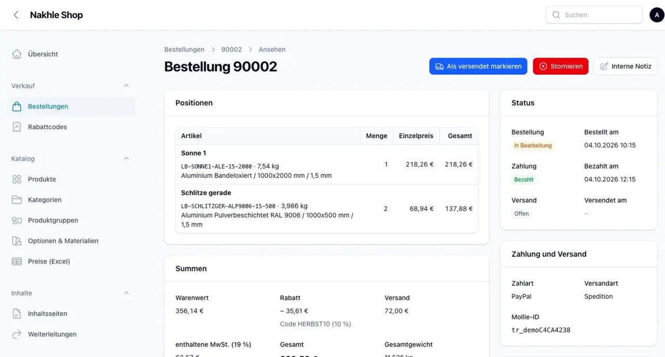Click the Gesamt value 137,88 €

click(x=458, y=208)
